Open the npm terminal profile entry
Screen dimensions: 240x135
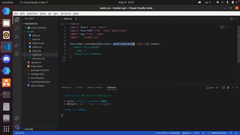(210, 87)
